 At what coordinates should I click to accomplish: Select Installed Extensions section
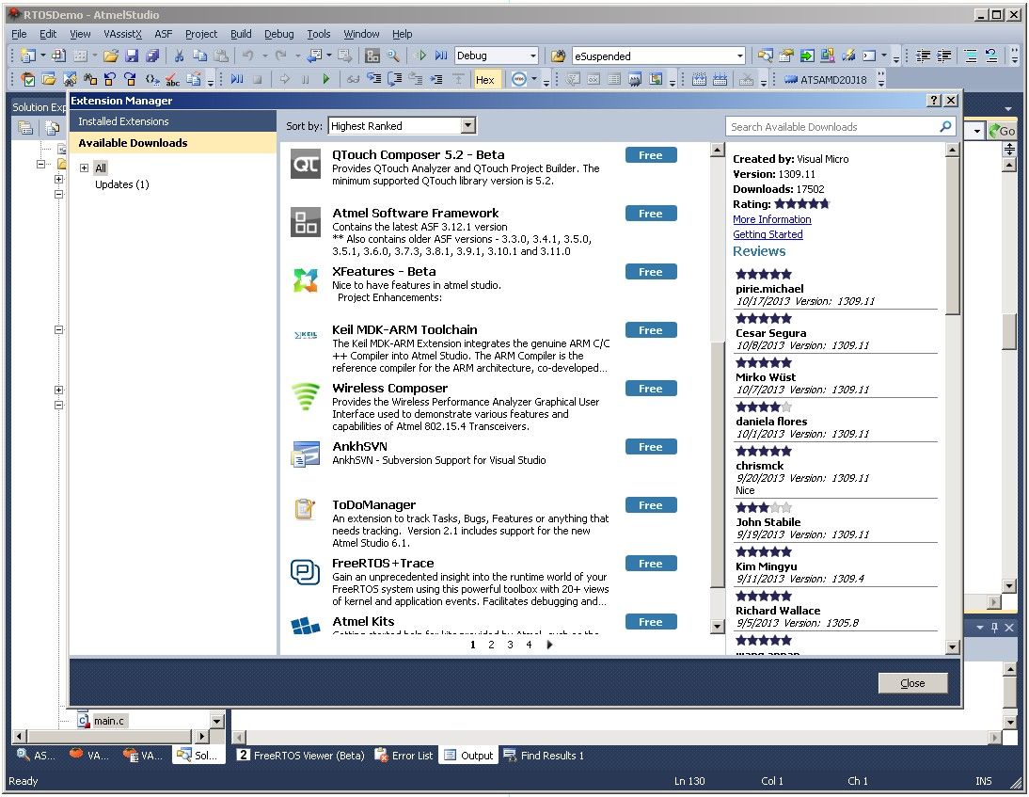point(173,121)
